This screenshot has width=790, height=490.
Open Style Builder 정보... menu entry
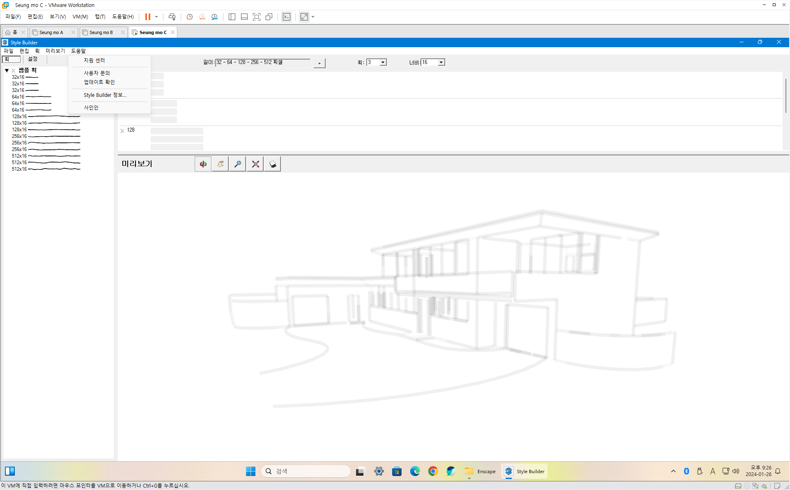coord(105,95)
